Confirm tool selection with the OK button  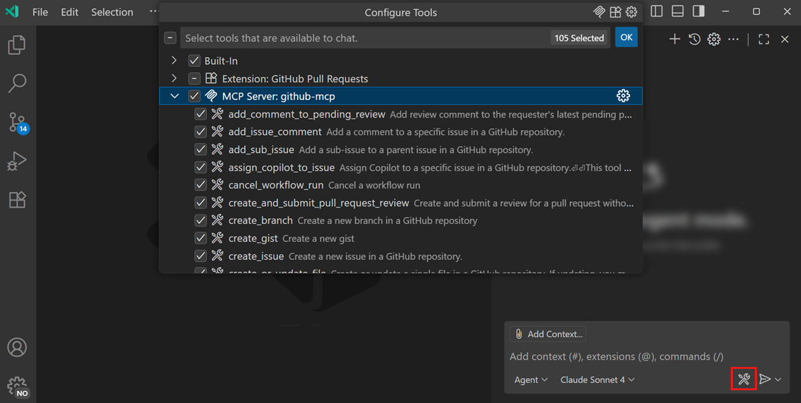coord(626,37)
